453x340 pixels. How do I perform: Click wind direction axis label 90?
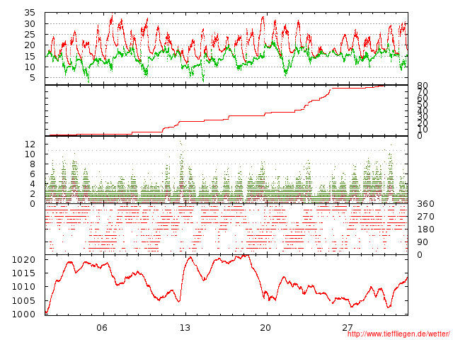coord(423,242)
